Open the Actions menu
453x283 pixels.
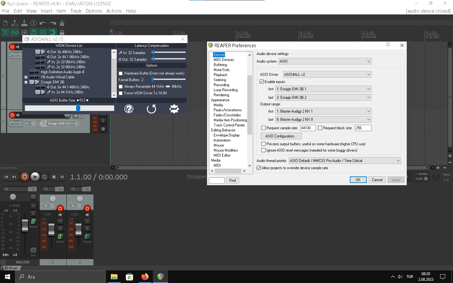click(114, 11)
